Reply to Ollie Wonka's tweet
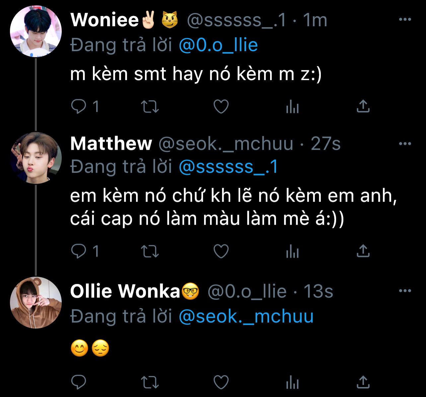 (x=79, y=382)
